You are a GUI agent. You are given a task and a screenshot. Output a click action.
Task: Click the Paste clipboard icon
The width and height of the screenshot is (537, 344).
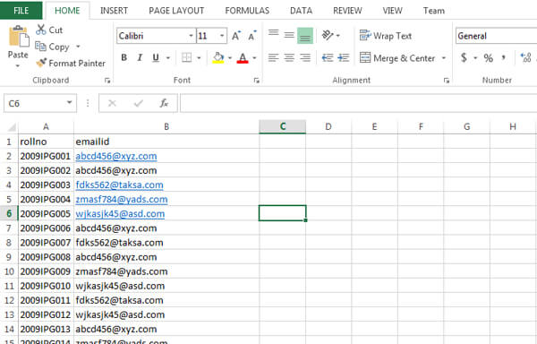(x=19, y=37)
